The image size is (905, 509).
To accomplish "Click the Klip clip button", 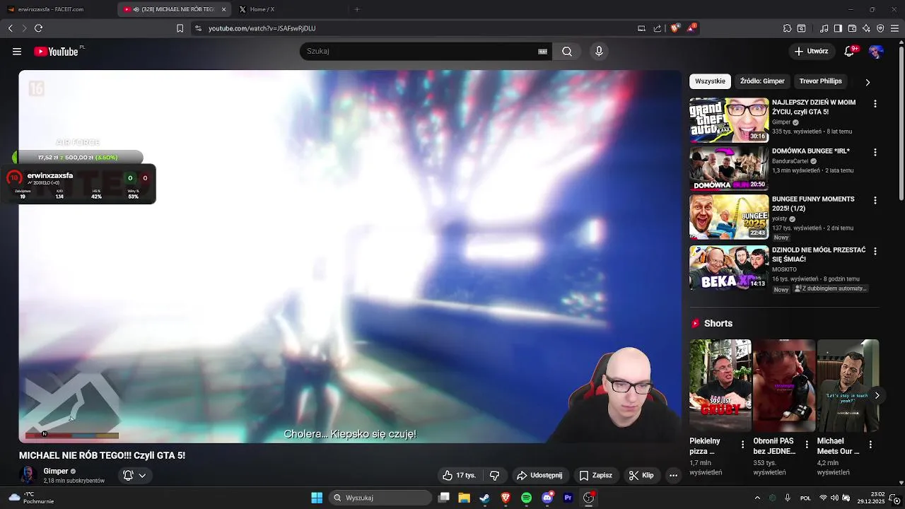I will point(641,476).
